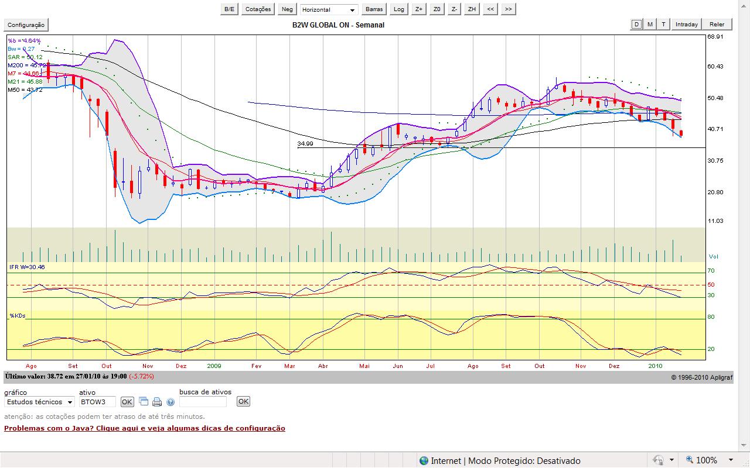The width and height of the screenshot is (750, 468).
Task: Click the new window icon
Action: coord(144,401)
